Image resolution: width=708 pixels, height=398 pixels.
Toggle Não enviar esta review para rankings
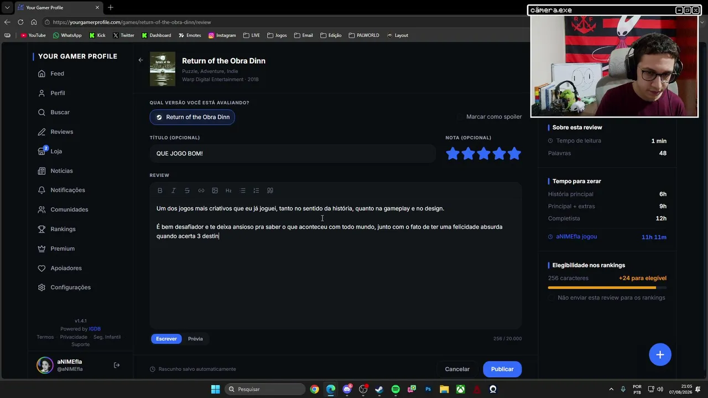[x=551, y=298]
